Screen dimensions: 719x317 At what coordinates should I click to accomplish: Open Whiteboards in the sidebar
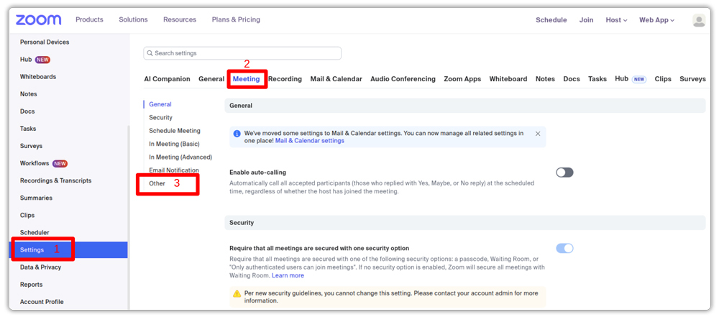[38, 77]
